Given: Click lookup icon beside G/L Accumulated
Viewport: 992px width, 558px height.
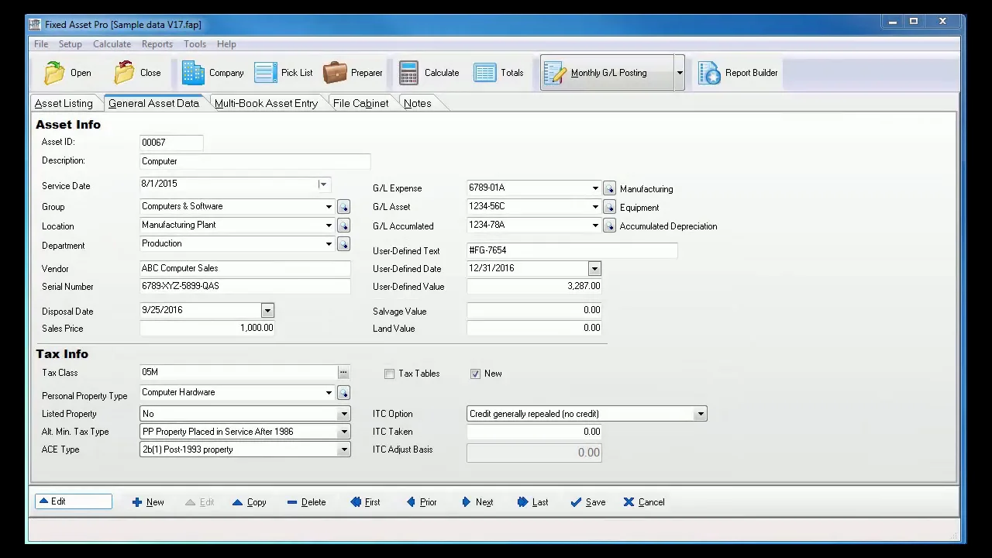Looking at the screenshot, I should pyautogui.click(x=609, y=226).
